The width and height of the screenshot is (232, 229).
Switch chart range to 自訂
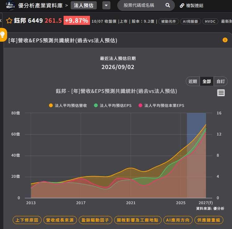click(x=221, y=81)
